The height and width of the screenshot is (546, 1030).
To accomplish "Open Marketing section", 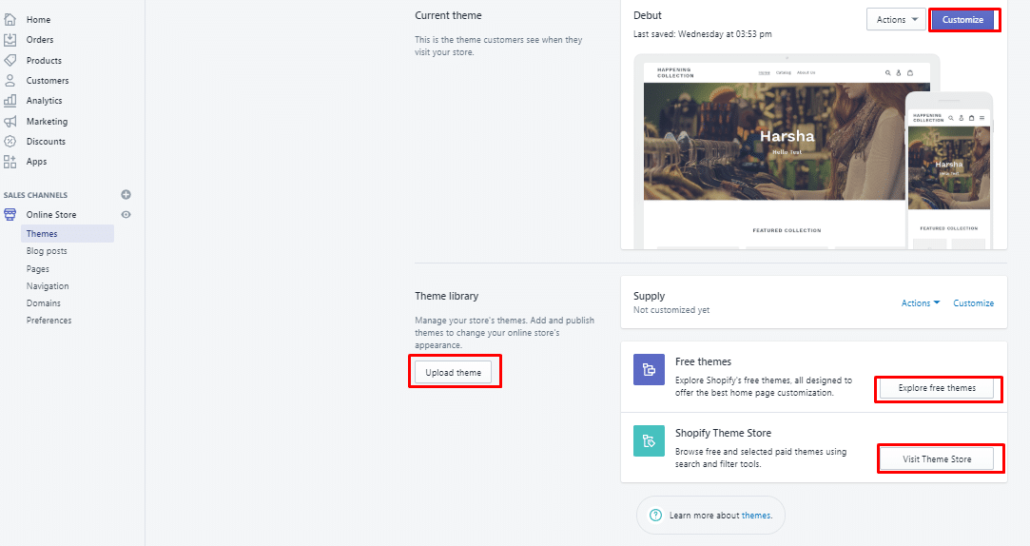I will [x=47, y=122].
